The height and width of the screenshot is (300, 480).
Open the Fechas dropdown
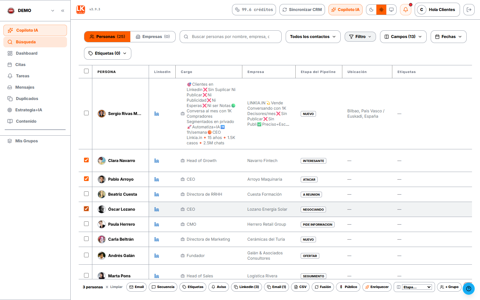[449, 37]
